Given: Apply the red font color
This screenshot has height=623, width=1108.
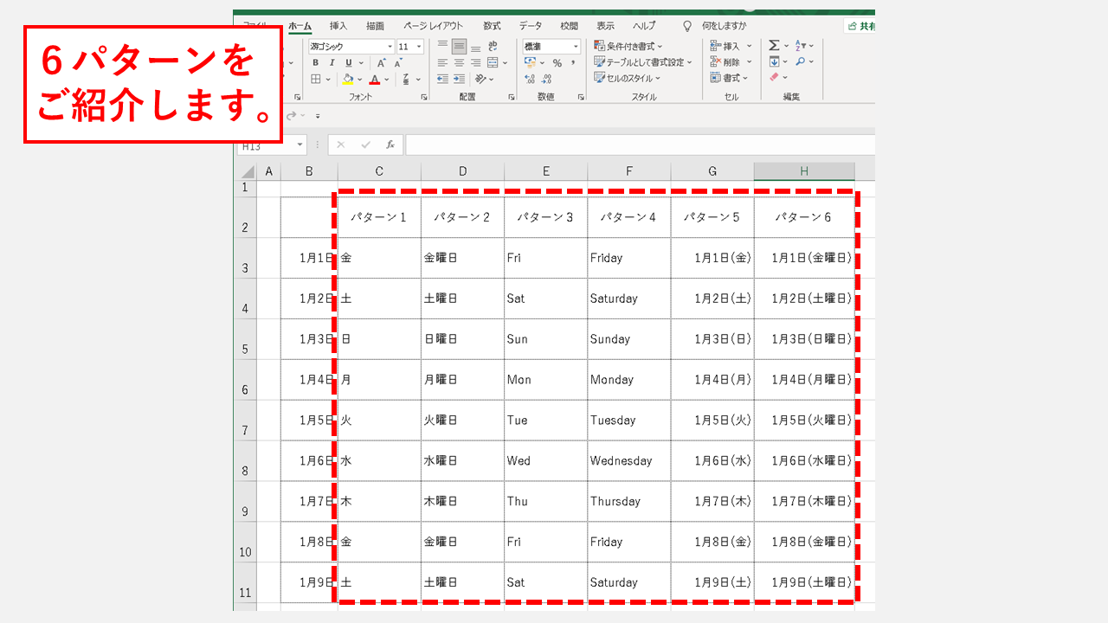Looking at the screenshot, I should [x=374, y=79].
